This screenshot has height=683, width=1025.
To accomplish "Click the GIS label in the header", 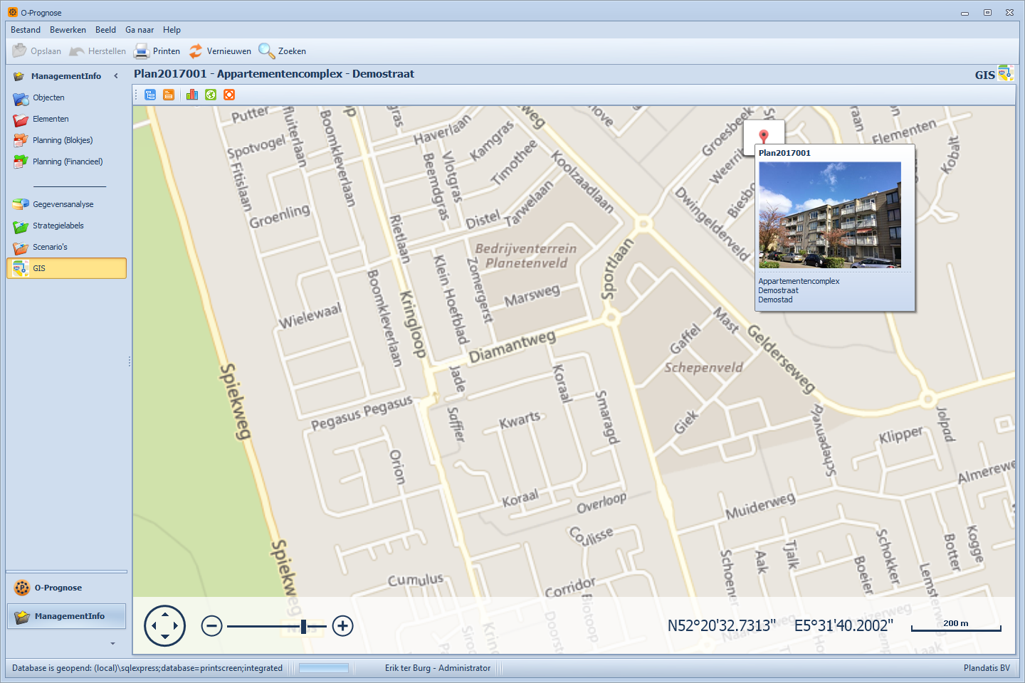I will coord(985,75).
